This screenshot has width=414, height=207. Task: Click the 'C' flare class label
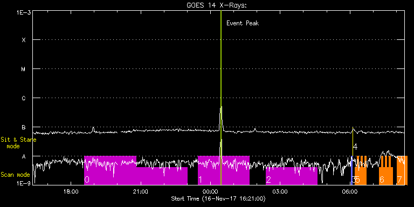24,98
